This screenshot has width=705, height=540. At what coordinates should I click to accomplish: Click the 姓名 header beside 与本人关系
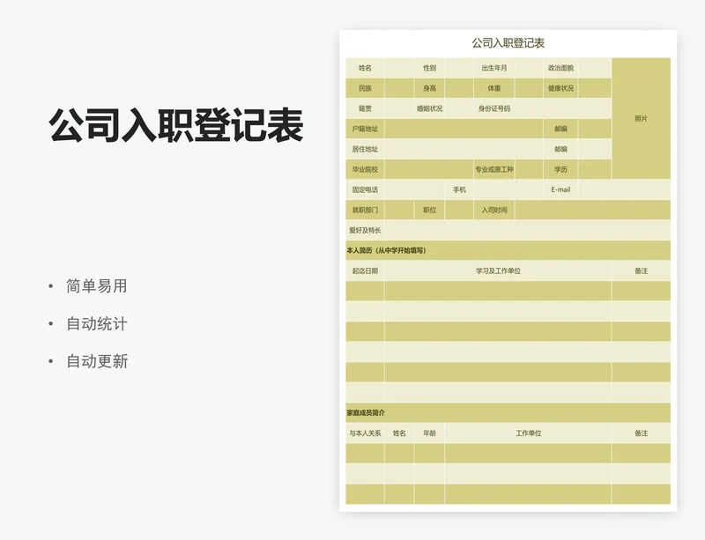point(399,433)
